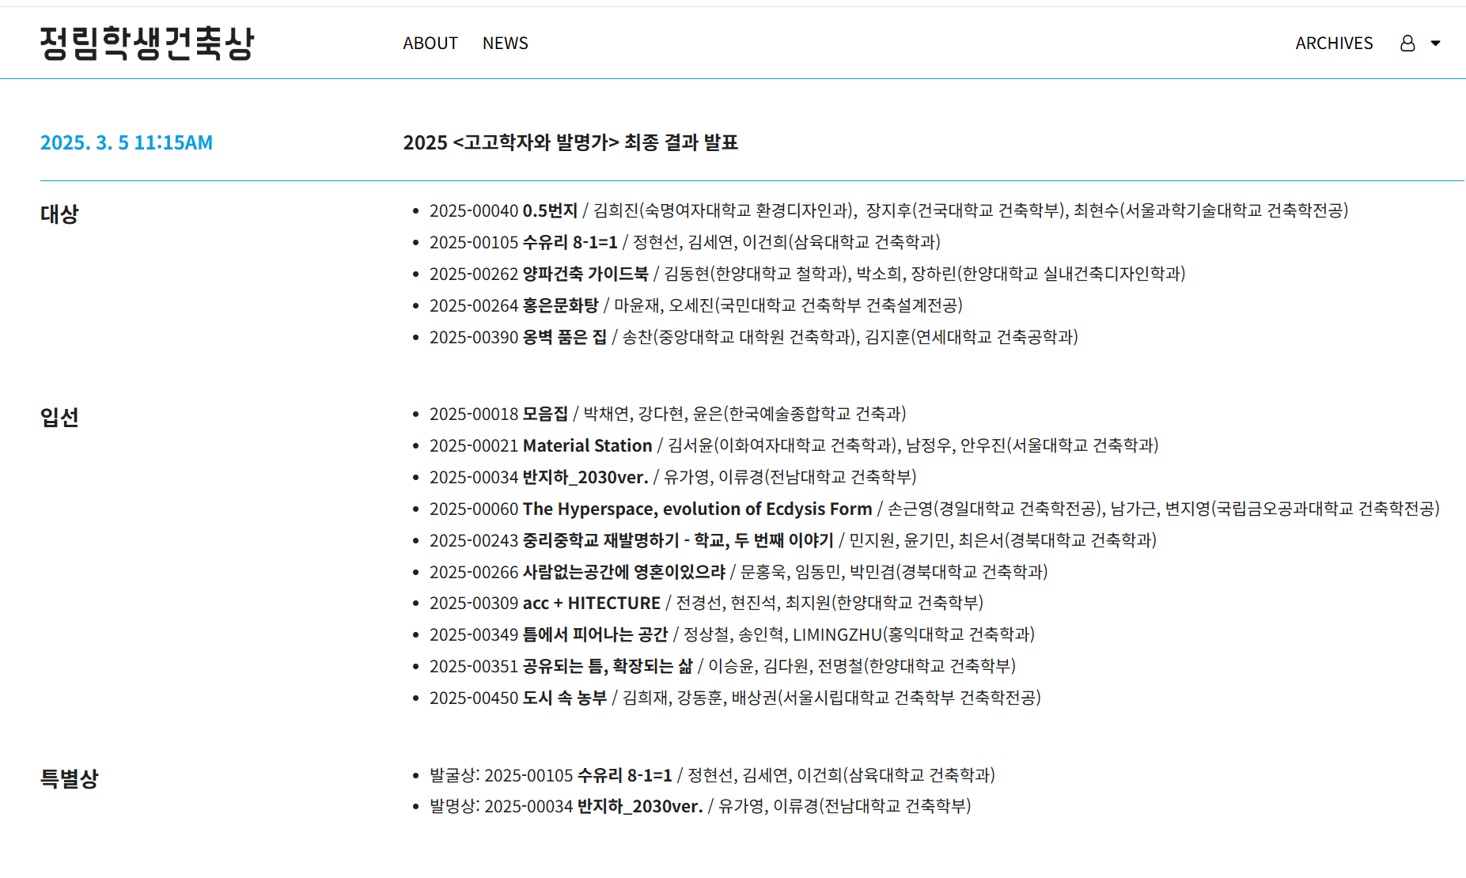This screenshot has height=878, width=1466.
Task: Click the 발명상 special award row
Action: (x=700, y=806)
